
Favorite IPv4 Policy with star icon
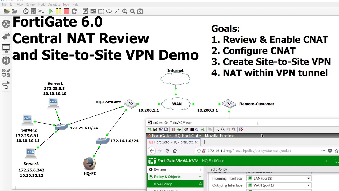(x=200, y=184)
